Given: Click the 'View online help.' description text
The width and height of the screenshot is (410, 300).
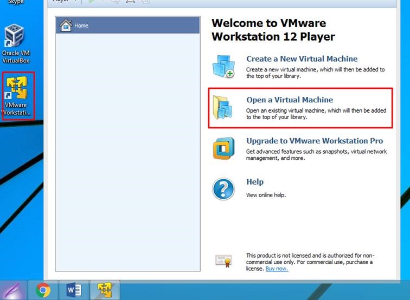Looking at the screenshot, I should click(x=266, y=195).
